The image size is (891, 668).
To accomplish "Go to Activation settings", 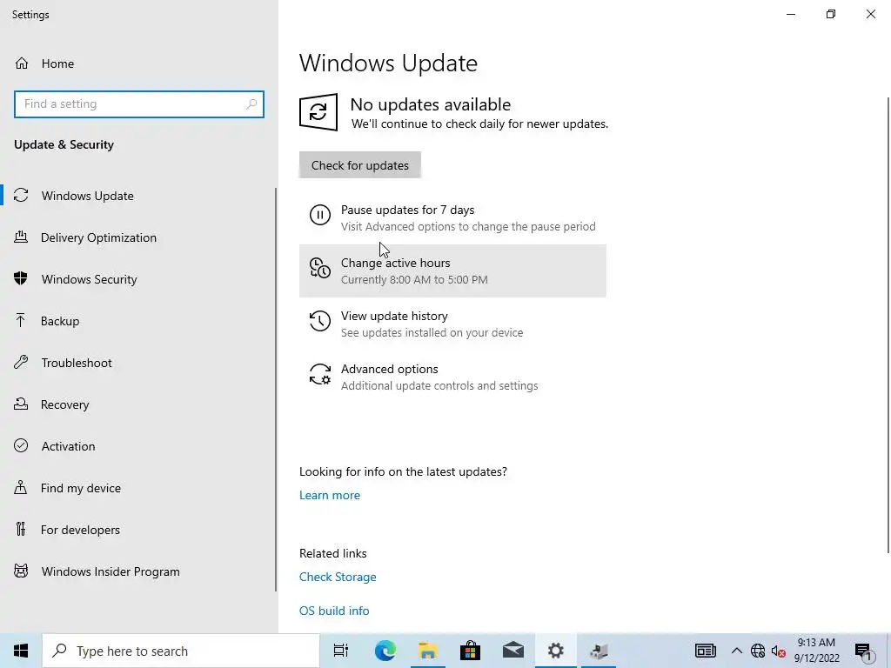I will pyautogui.click(x=137, y=446).
